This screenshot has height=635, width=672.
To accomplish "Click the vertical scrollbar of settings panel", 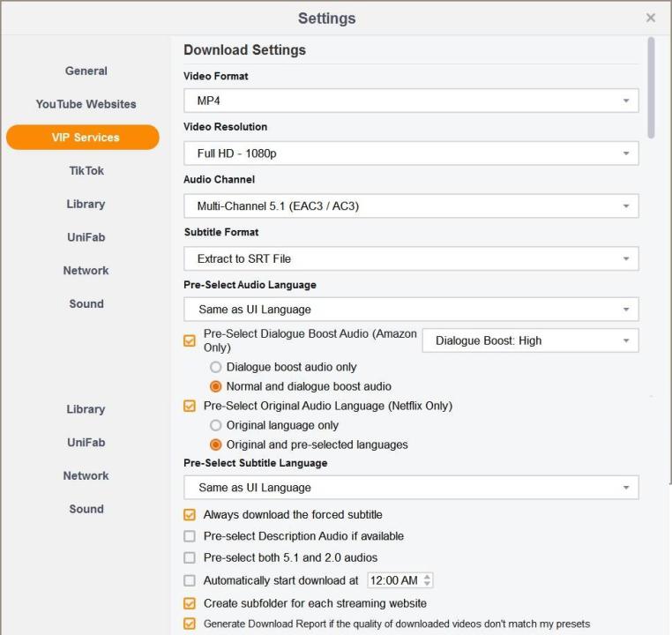I will (651, 88).
